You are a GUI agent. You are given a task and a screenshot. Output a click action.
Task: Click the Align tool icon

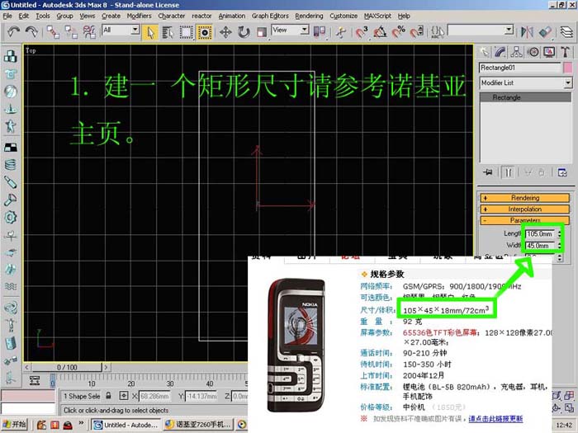(x=545, y=32)
